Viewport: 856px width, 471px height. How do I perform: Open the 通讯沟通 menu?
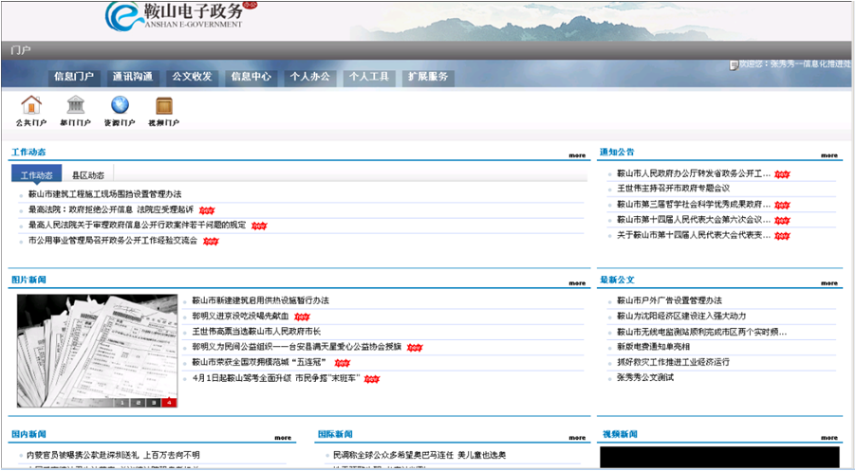[133, 77]
